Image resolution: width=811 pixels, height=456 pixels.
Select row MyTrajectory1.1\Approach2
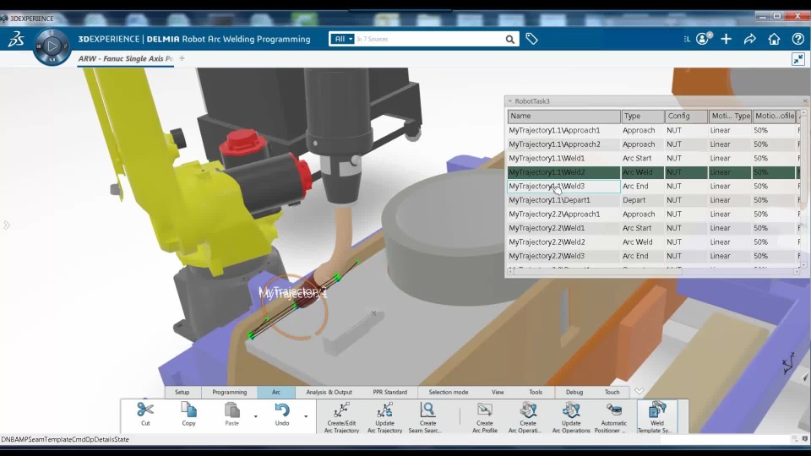pos(653,144)
